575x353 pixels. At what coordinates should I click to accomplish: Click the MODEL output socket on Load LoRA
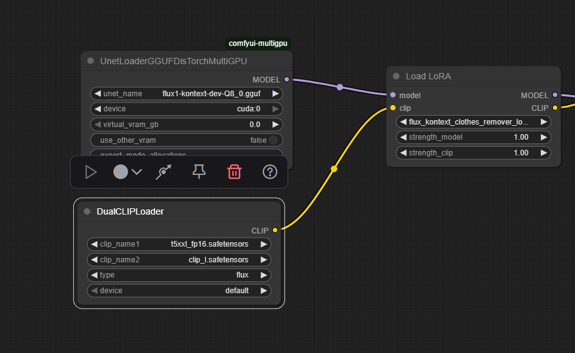555,95
